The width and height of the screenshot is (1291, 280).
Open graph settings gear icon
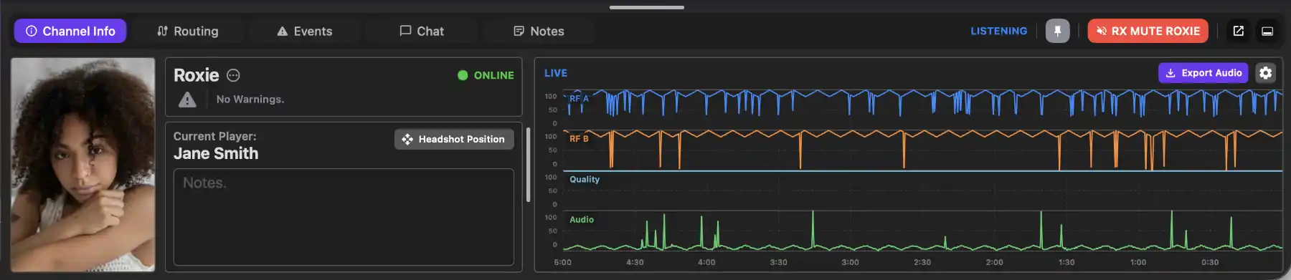pyautogui.click(x=1266, y=73)
